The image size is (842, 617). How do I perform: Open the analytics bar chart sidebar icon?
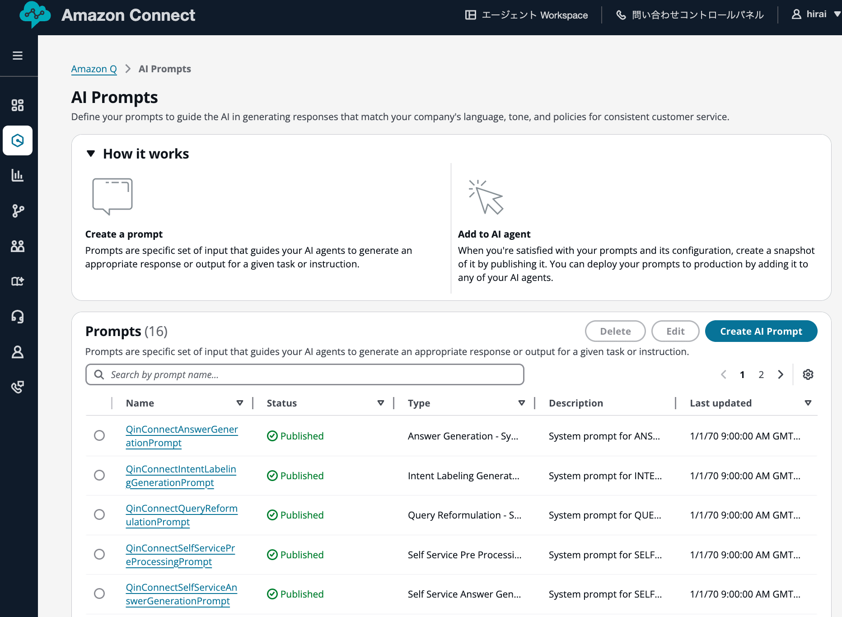(x=18, y=175)
